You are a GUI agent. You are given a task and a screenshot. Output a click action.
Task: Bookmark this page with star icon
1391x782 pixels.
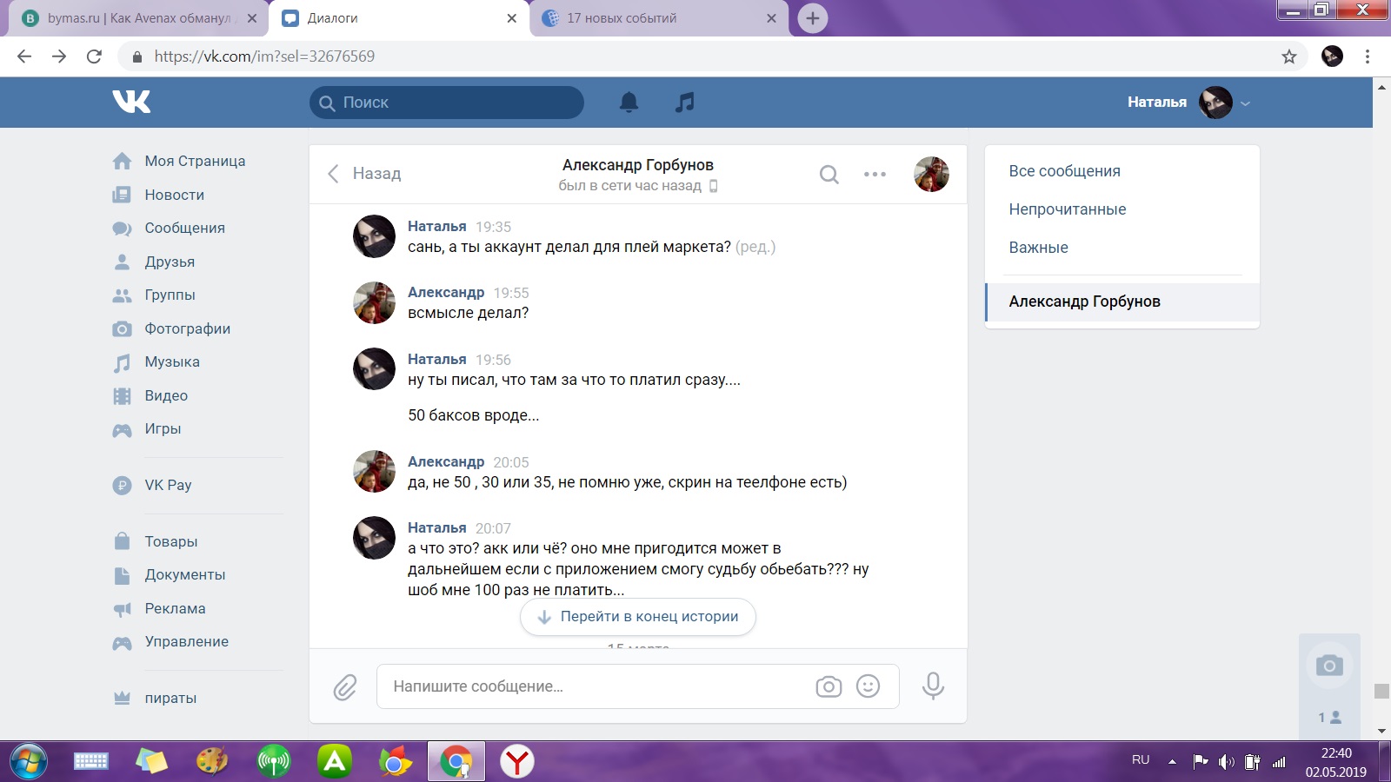(1288, 56)
